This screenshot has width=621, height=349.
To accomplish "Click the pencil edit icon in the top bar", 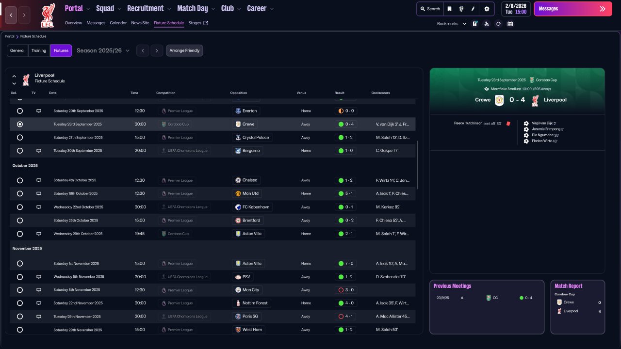I will point(473,9).
